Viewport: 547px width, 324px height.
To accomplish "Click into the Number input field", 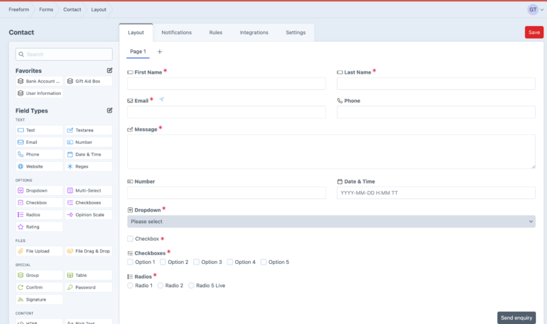I will pos(226,193).
